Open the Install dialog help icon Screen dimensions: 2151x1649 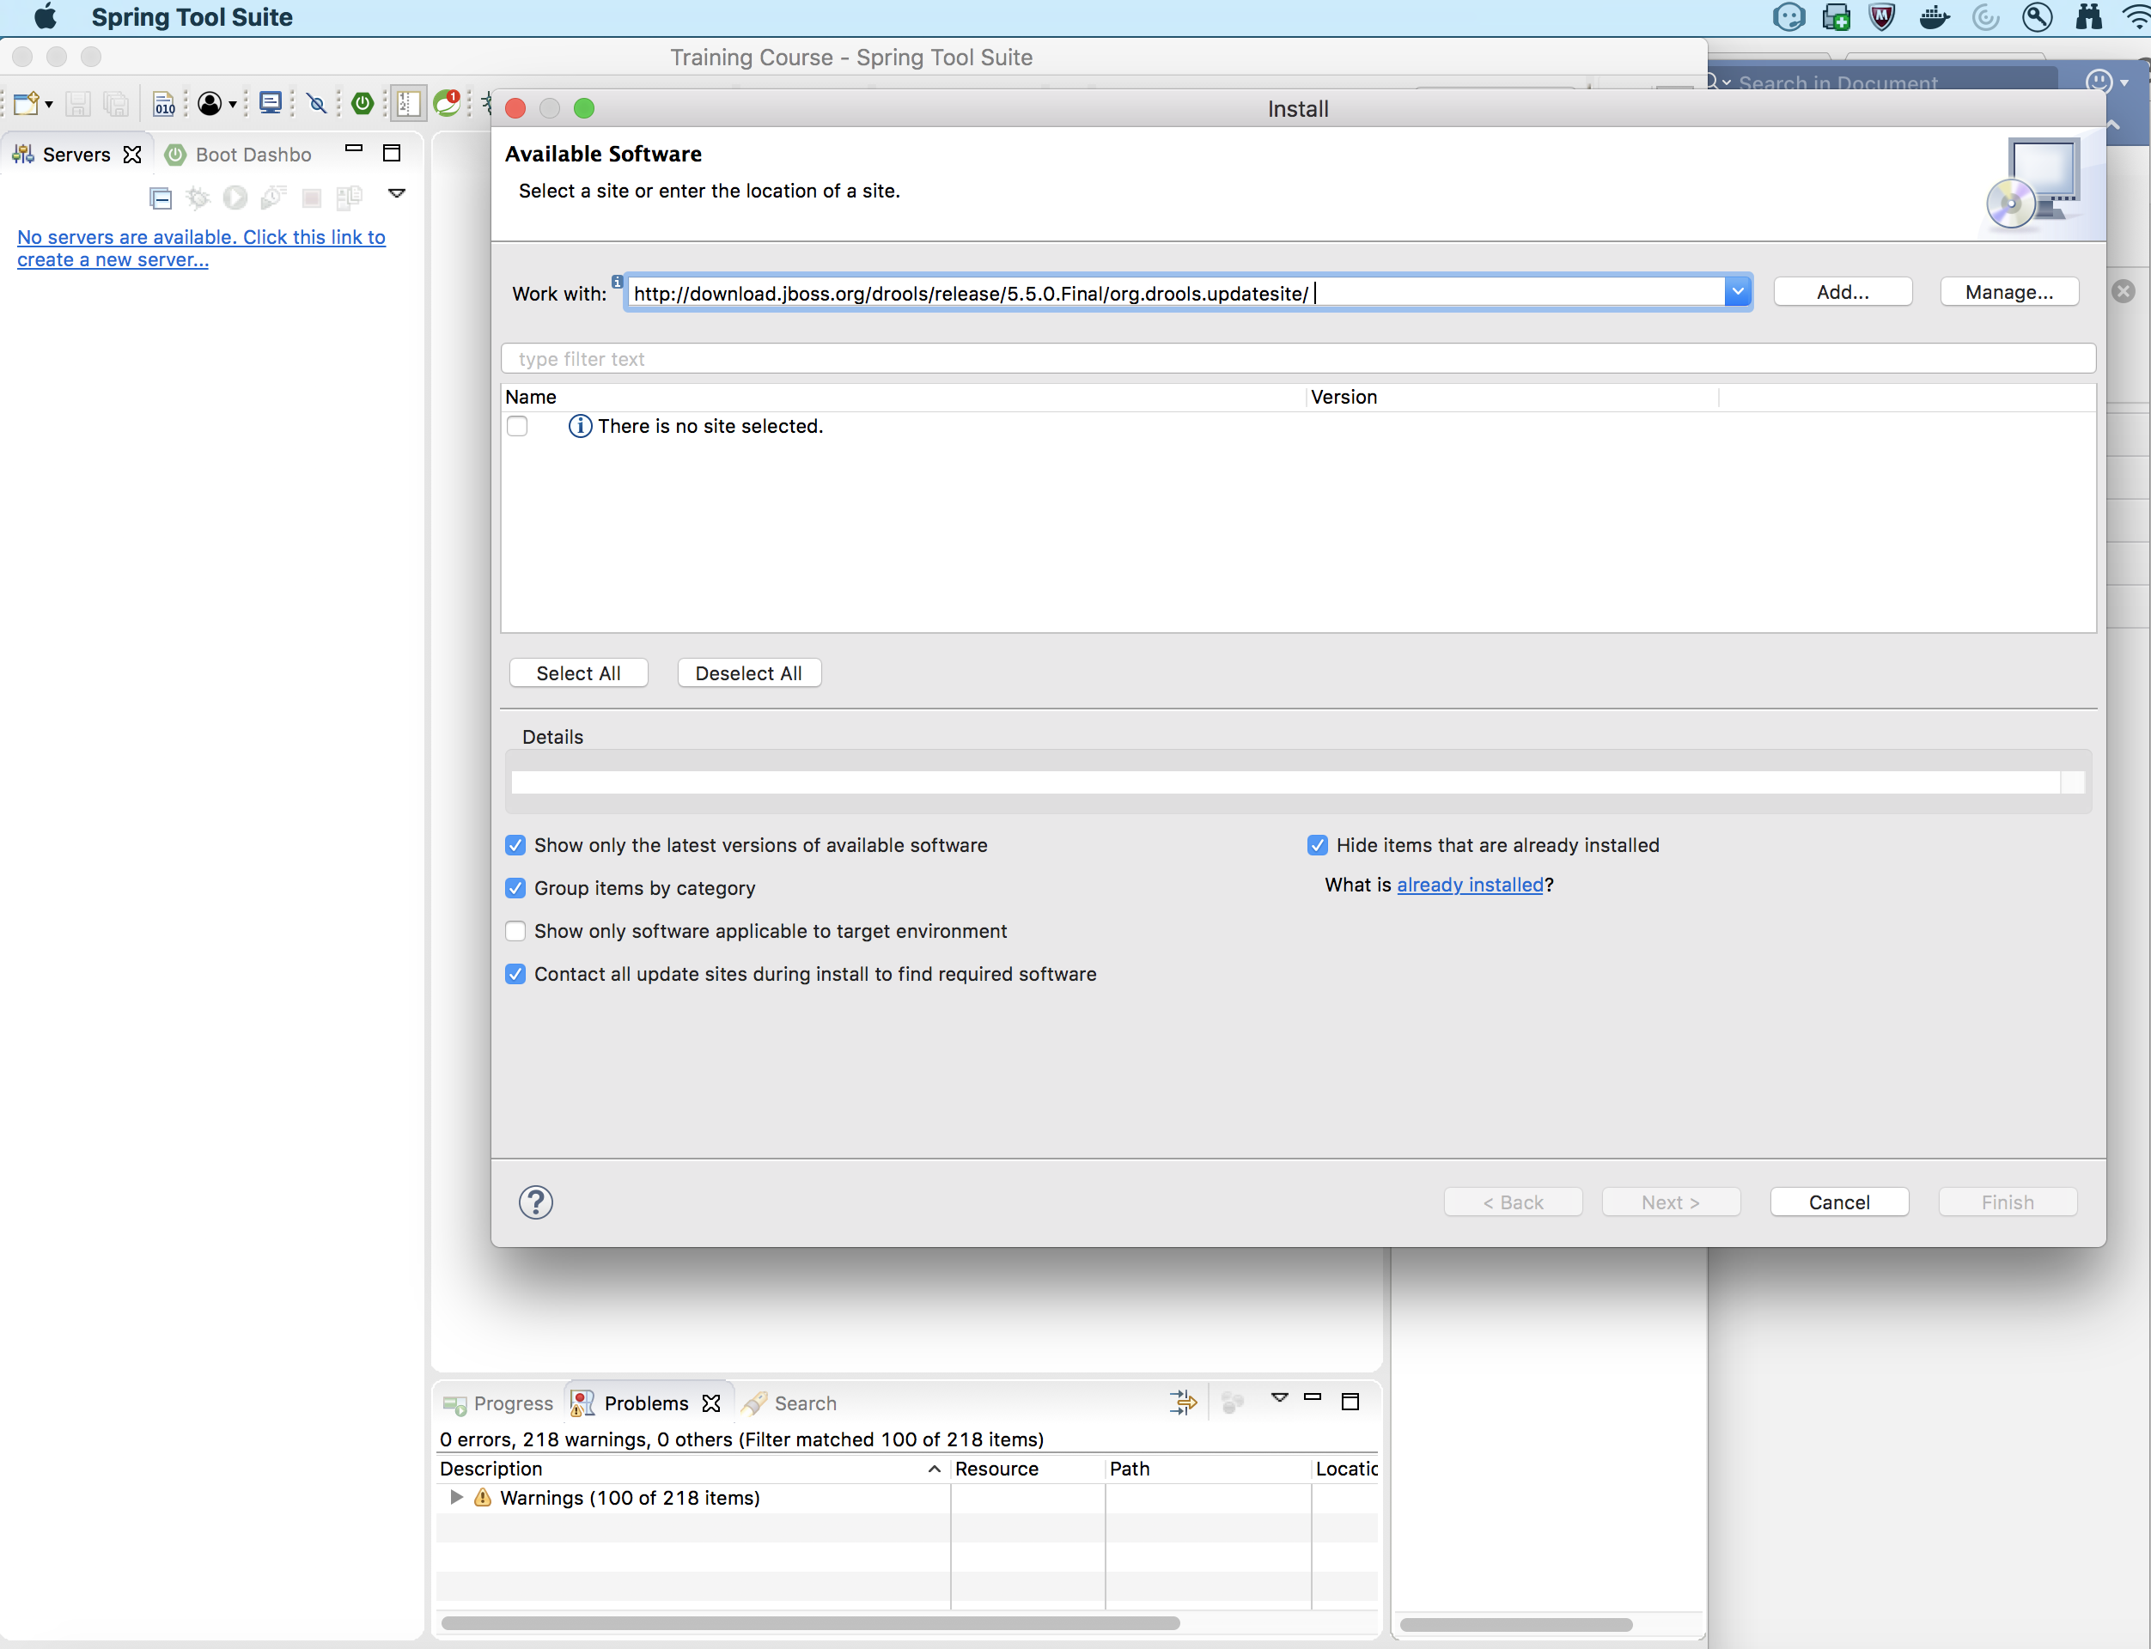coord(536,1202)
